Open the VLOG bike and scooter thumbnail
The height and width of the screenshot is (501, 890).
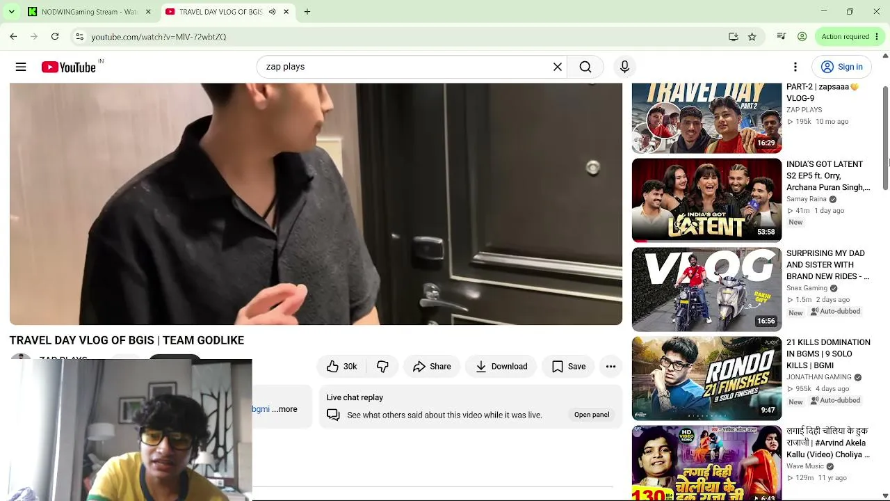[x=706, y=289]
